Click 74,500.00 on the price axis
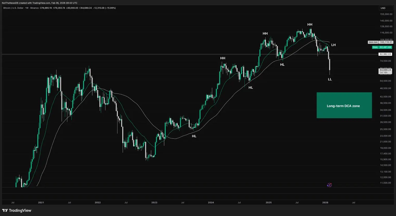 coord(386,61)
